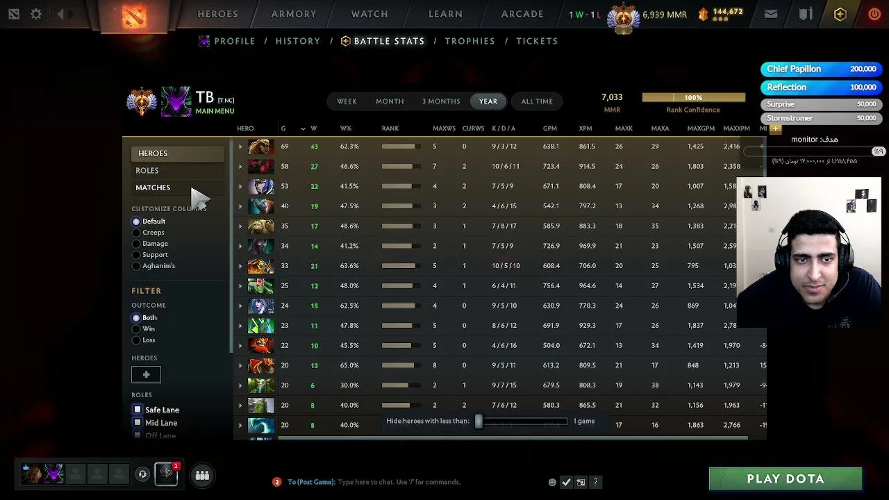
Task: Open the armory shield icon near mail
Action: tap(806, 14)
